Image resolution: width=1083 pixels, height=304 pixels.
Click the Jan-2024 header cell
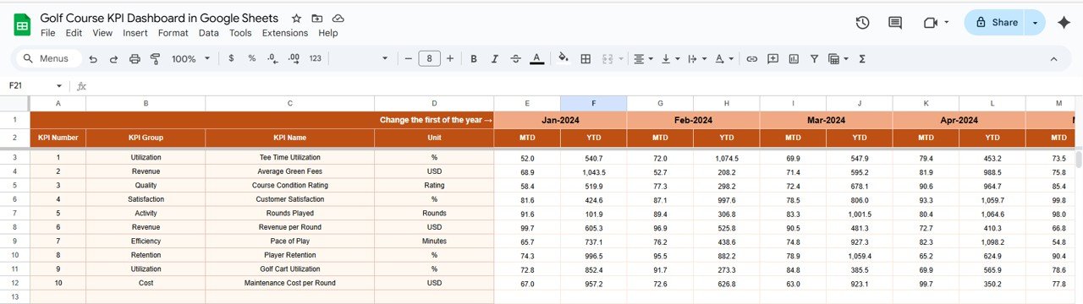(x=560, y=121)
